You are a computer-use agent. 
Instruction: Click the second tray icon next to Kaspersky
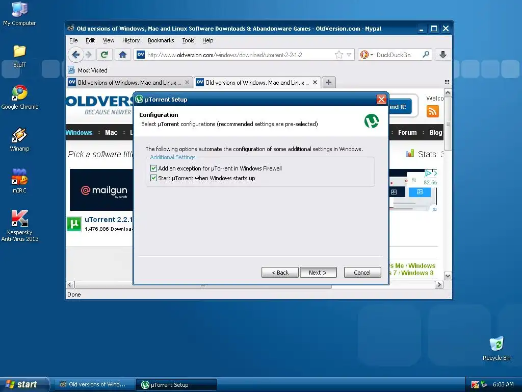click(484, 384)
